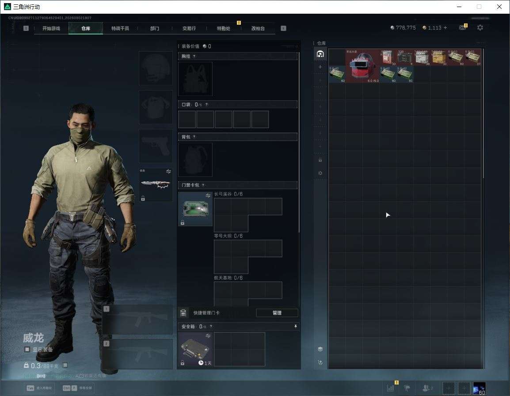Click the empty body armor slot
The height and width of the screenshot is (396, 510).
tap(156, 107)
